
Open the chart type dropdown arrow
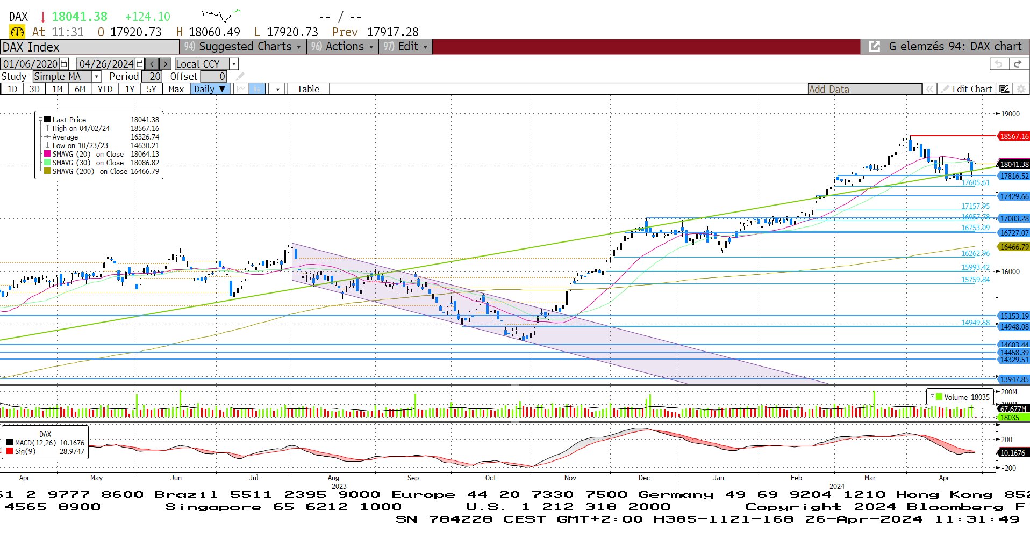point(277,89)
